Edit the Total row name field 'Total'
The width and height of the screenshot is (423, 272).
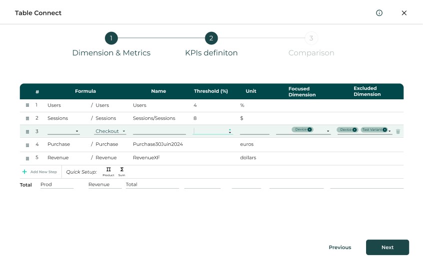(x=152, y=185)
